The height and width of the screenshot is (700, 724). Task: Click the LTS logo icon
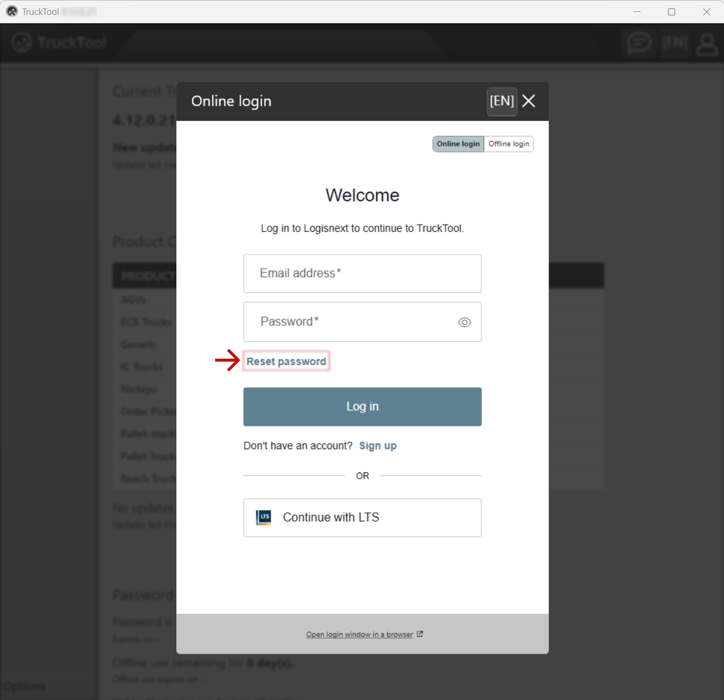point(263,517)
